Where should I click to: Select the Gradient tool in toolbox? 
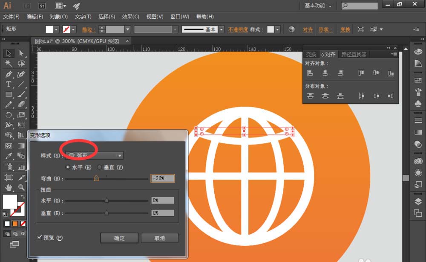[x=21, y=146]
